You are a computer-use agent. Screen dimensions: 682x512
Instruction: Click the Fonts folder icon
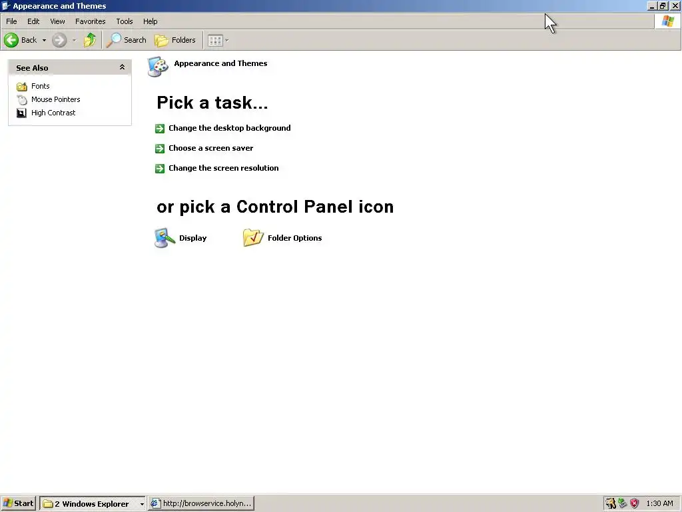pos(22,86)
